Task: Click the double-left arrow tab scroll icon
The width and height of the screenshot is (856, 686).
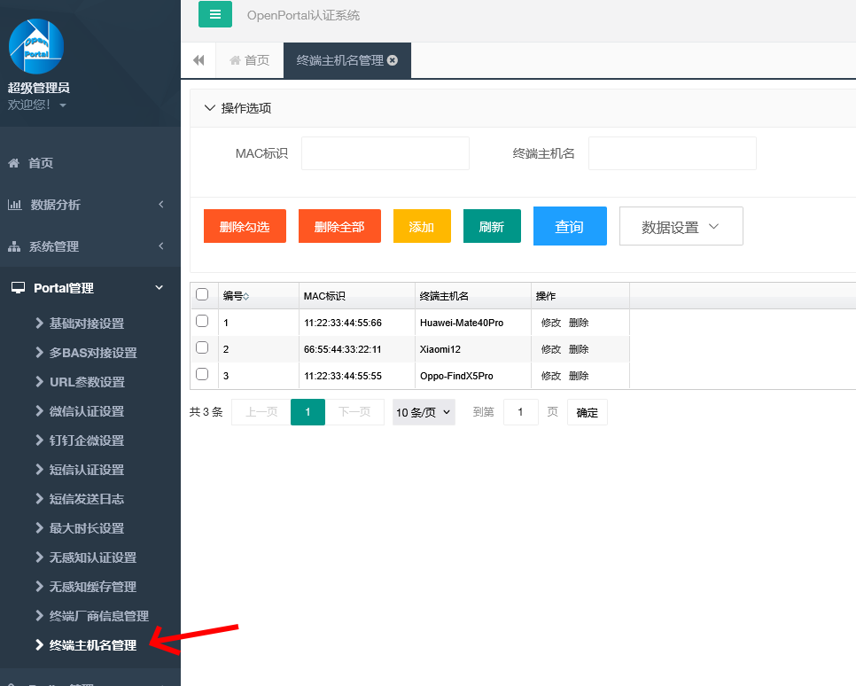Action: point(198,60)
